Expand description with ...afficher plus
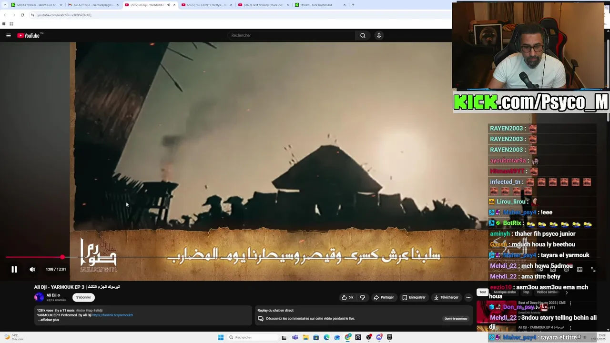This screenshot has height=343, width=610. pyautogui.click(x=48, y=320)
